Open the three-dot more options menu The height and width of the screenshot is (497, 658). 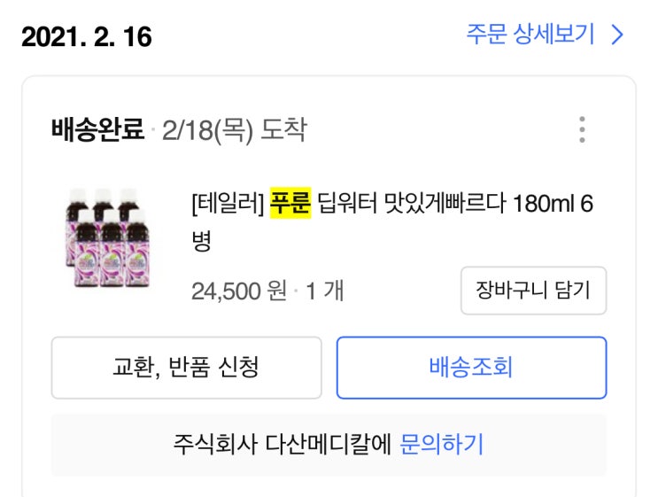(582, 129)
